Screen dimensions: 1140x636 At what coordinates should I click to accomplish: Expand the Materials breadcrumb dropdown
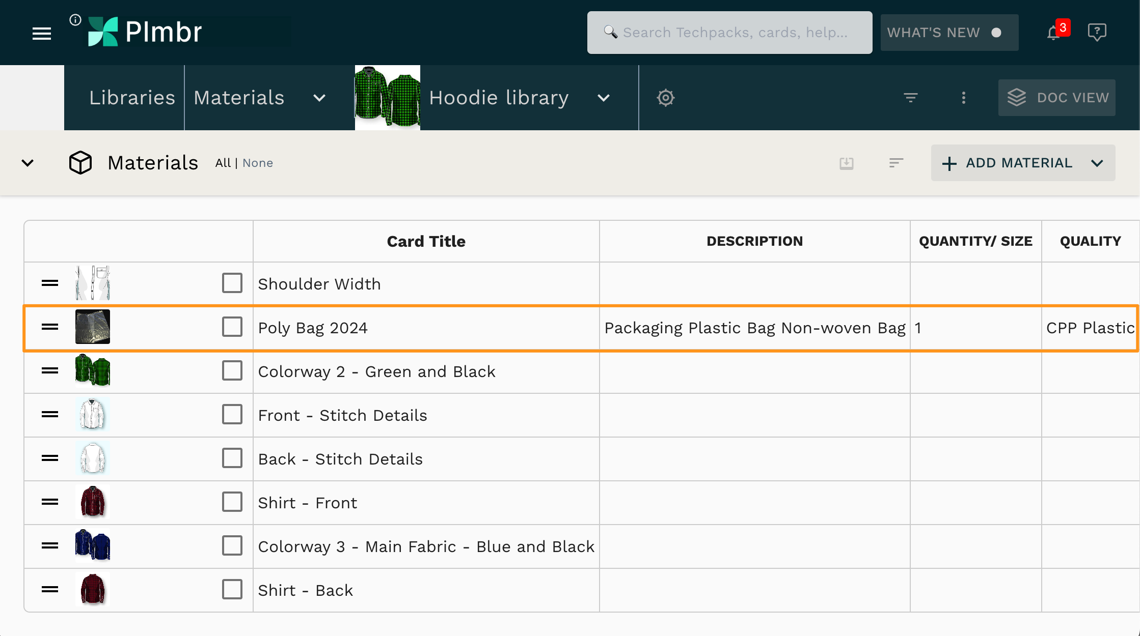[x=319, y=98]
